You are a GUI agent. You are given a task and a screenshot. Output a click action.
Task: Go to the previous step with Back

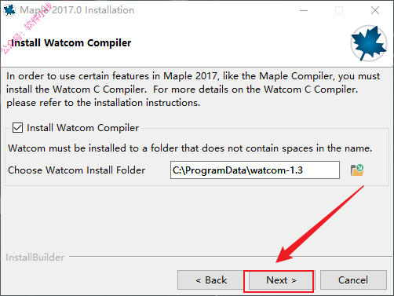click(210, 280)
